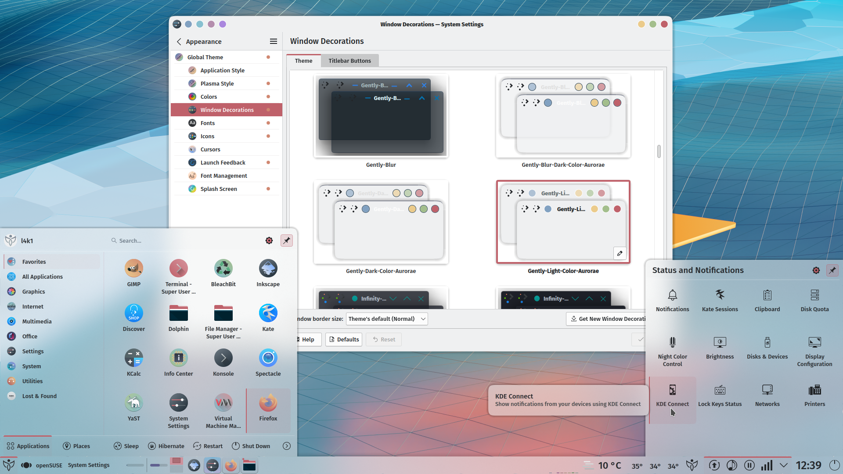Select the Theme tab
This screenshot has height=474, width=843.
pos(303,61)
